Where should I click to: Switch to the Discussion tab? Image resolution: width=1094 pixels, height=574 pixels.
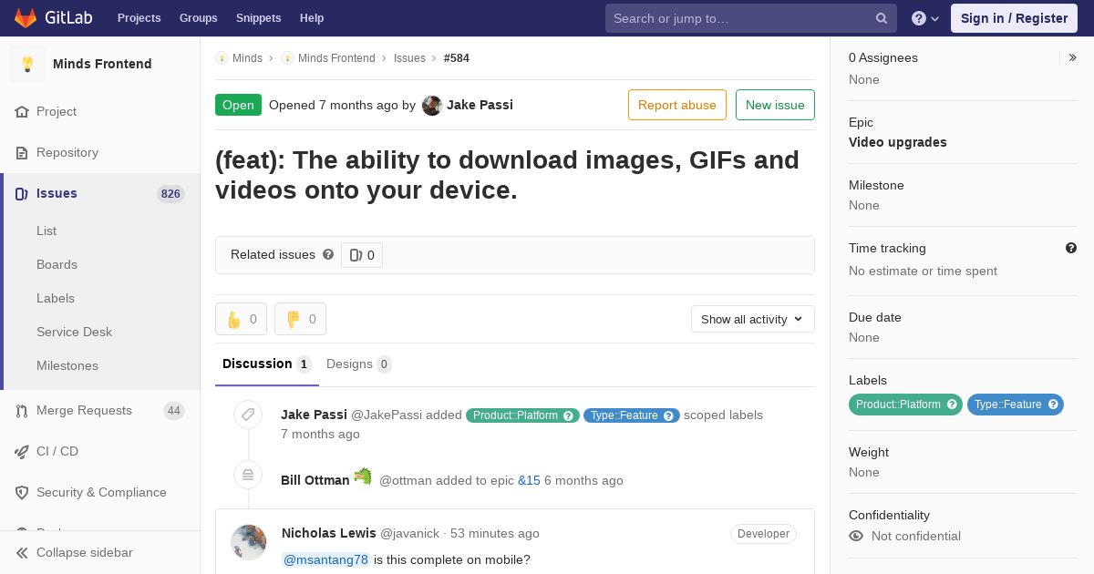[267, 364]
